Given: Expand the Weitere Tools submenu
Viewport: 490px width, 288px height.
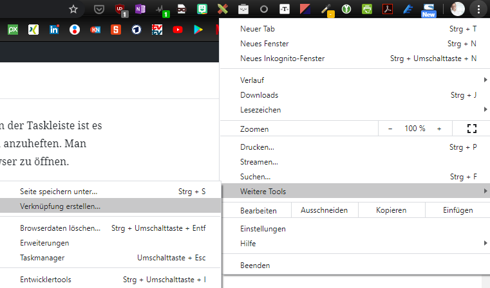Looking at the screenshot, I should [355, 192].
